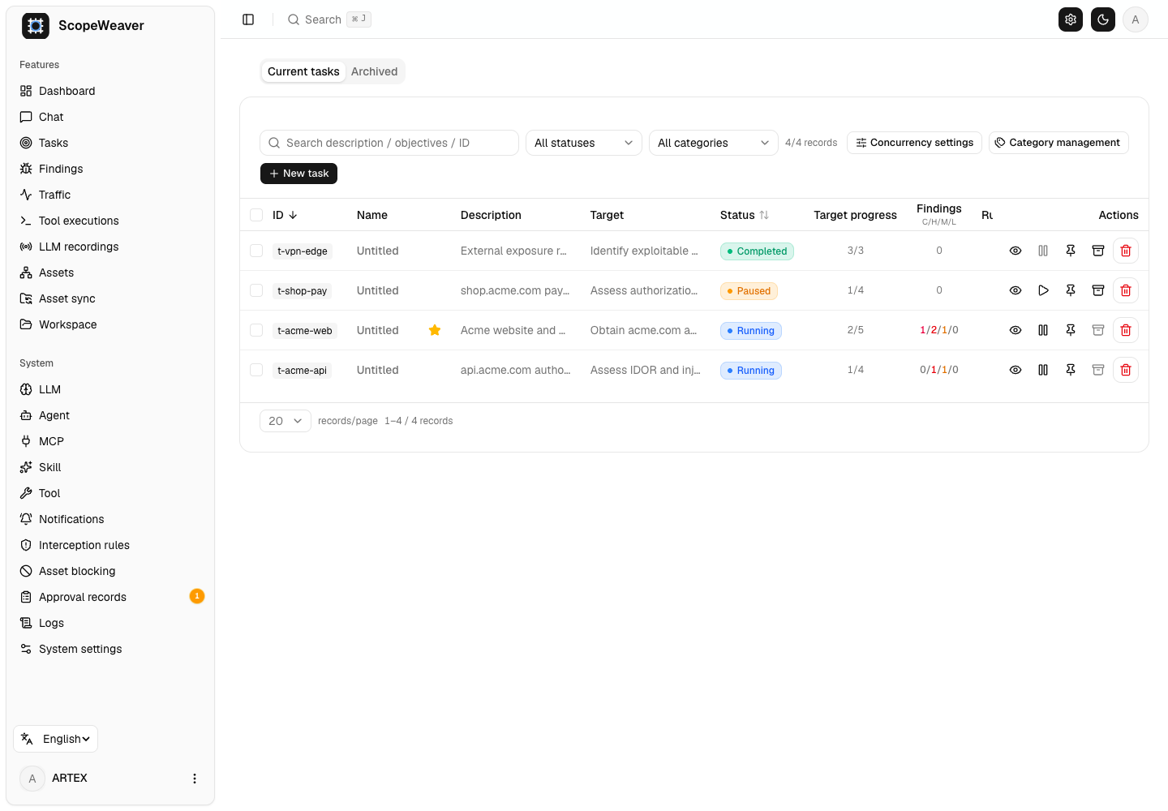Viewport: 1168px width, 811px height.
Task: Open Findings in the sidebar
Action: [110, 169]
